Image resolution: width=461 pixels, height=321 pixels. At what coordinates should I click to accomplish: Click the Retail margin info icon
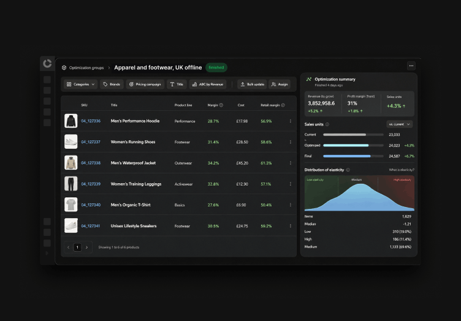pos(283,105)
